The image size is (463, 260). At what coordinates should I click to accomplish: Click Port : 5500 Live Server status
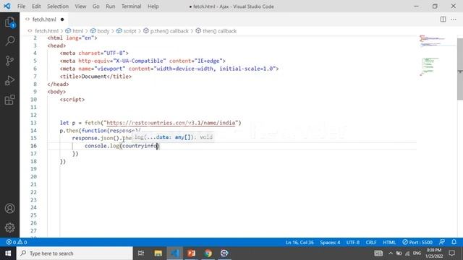click(x=417, y=243)
